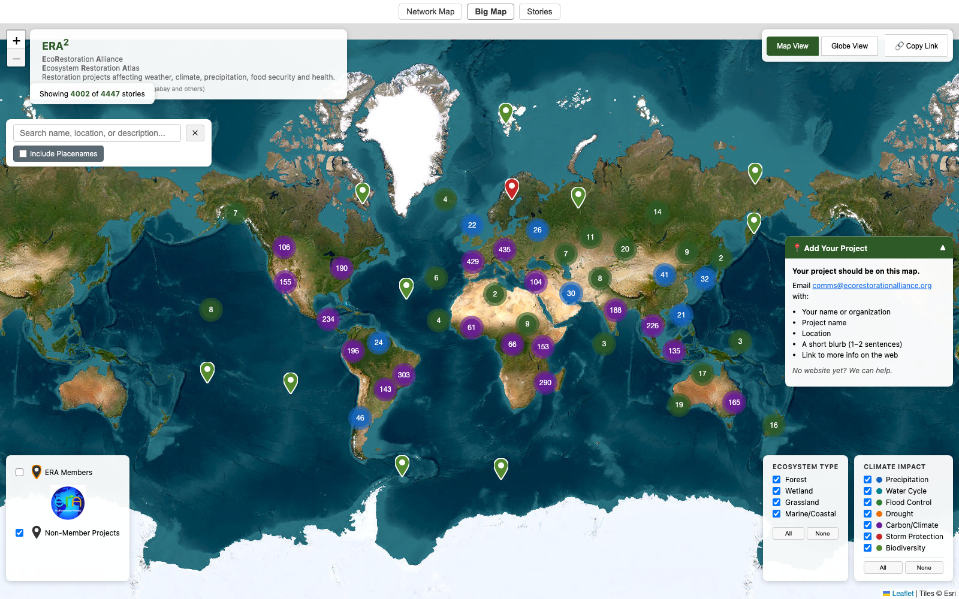Open the purple cluster marker showing 190
Image resolution: width=959 pixels, height=599 pixels.
[342, 268]
